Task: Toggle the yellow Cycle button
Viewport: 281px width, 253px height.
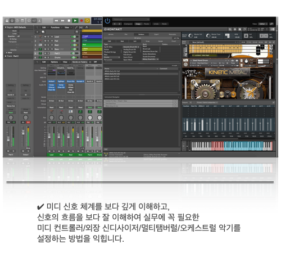Action: pos(87,21)
